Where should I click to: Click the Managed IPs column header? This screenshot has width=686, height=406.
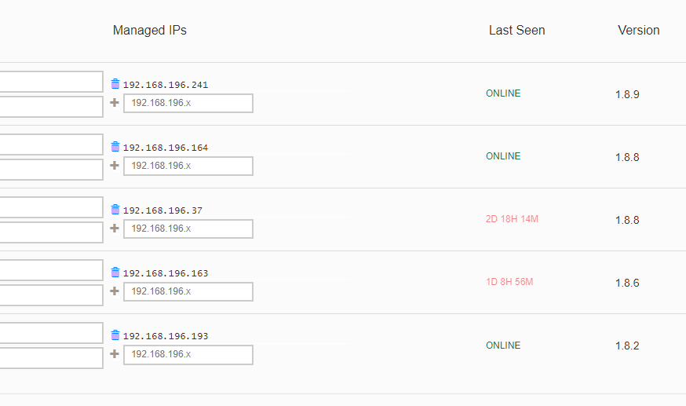[150, 31]
